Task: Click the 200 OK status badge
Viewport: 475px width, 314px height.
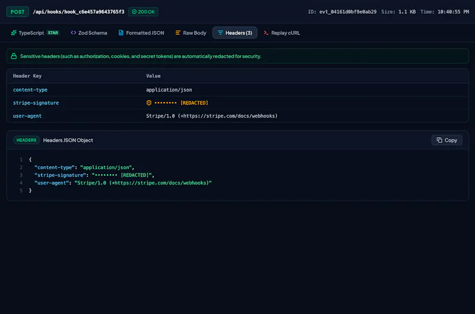Action: pos(143,12)
